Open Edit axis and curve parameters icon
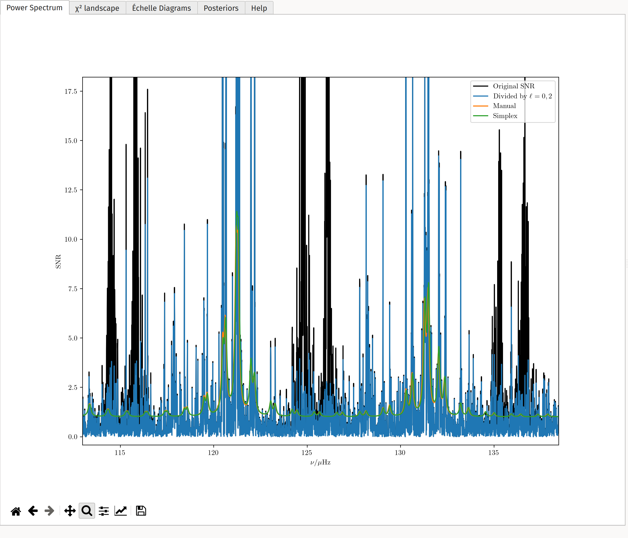The width and height of the screenshot is (628, 538). tap(121, 511)
